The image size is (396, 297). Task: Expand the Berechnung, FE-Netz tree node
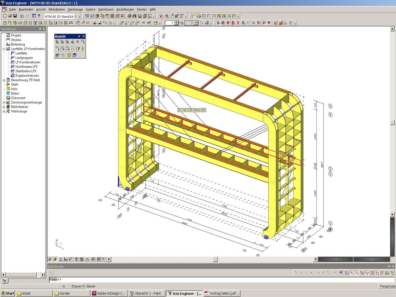(4, 80)
